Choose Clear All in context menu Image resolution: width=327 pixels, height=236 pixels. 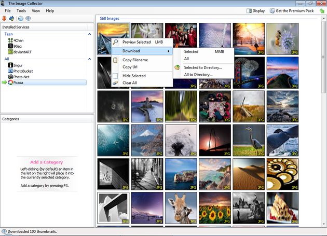pos(142,83)
